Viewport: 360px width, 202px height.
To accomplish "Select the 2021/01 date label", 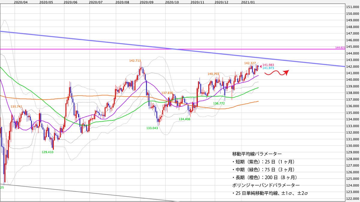I will tap(248, 2).
